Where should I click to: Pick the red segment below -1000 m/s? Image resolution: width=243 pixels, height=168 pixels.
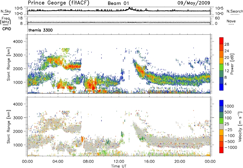click(221, 150)
